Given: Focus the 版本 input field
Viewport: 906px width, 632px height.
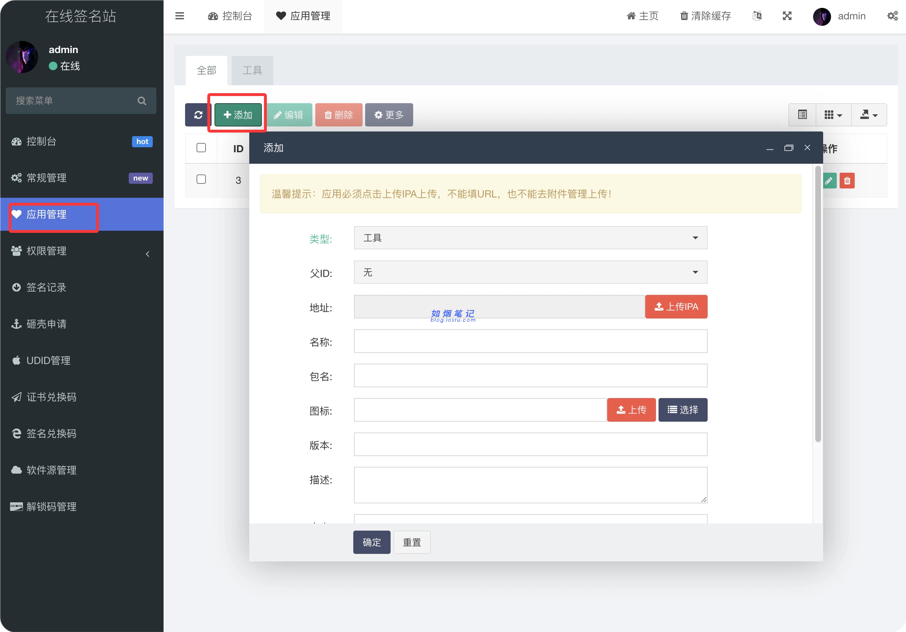Looking at the screenshot, I should (530, 444).
